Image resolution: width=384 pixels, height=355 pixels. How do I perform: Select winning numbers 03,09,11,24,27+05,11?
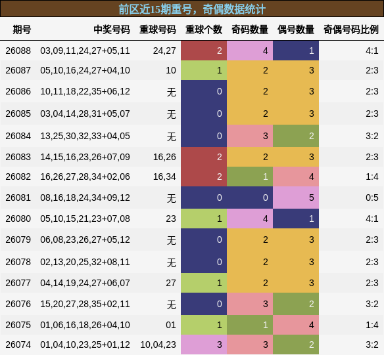(85, 51)
